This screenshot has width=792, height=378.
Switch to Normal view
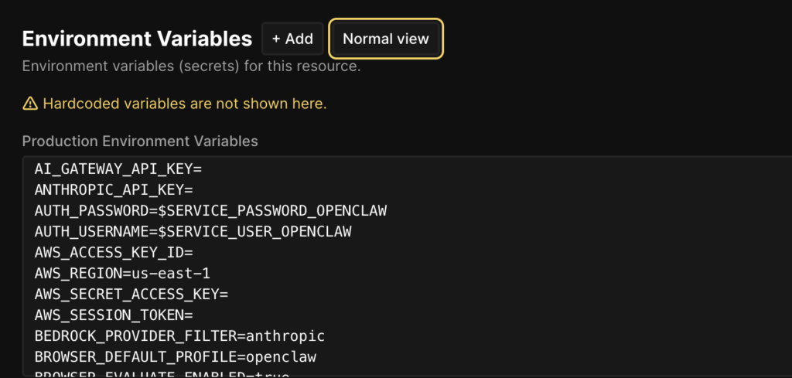click(x=386, y=39)
